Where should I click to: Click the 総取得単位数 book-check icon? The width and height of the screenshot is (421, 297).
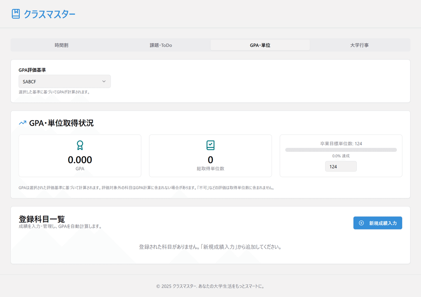coord(210,145)
